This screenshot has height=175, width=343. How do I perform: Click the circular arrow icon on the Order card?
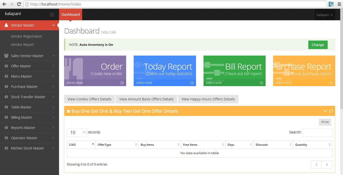pos(122,83)
